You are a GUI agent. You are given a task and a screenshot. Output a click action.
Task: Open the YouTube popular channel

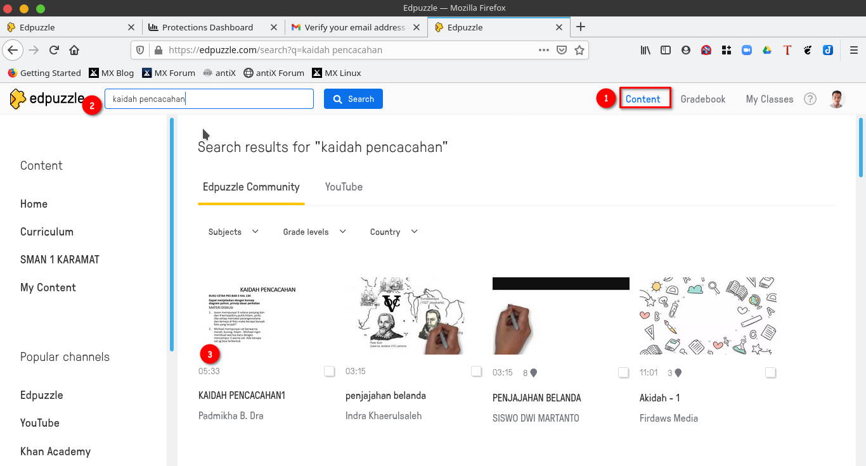click(x=40, y=423)
